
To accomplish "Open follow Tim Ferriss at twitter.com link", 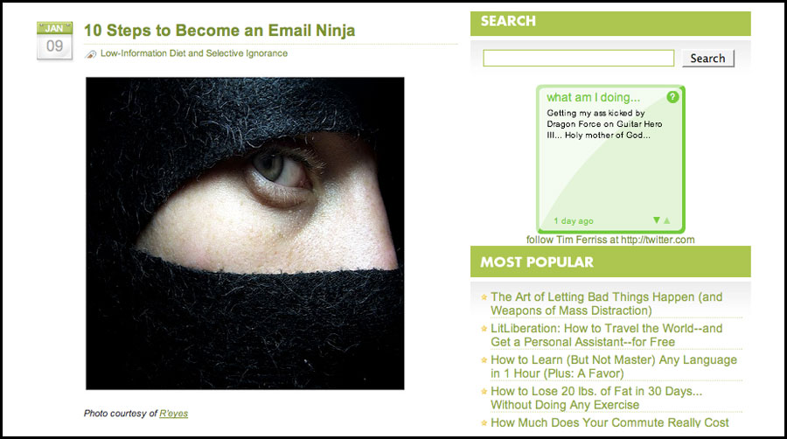I will 610,240.
